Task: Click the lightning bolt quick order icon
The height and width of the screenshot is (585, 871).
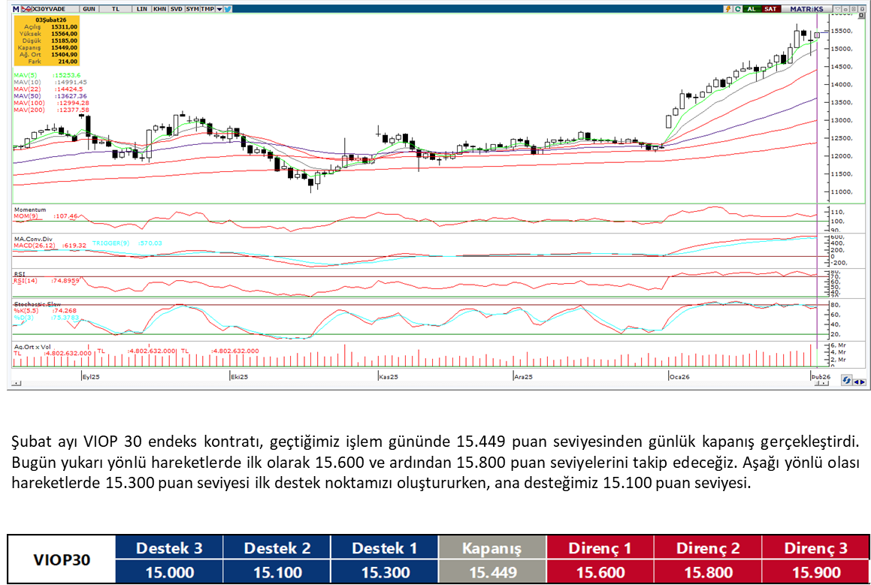Action: point(728,9)
